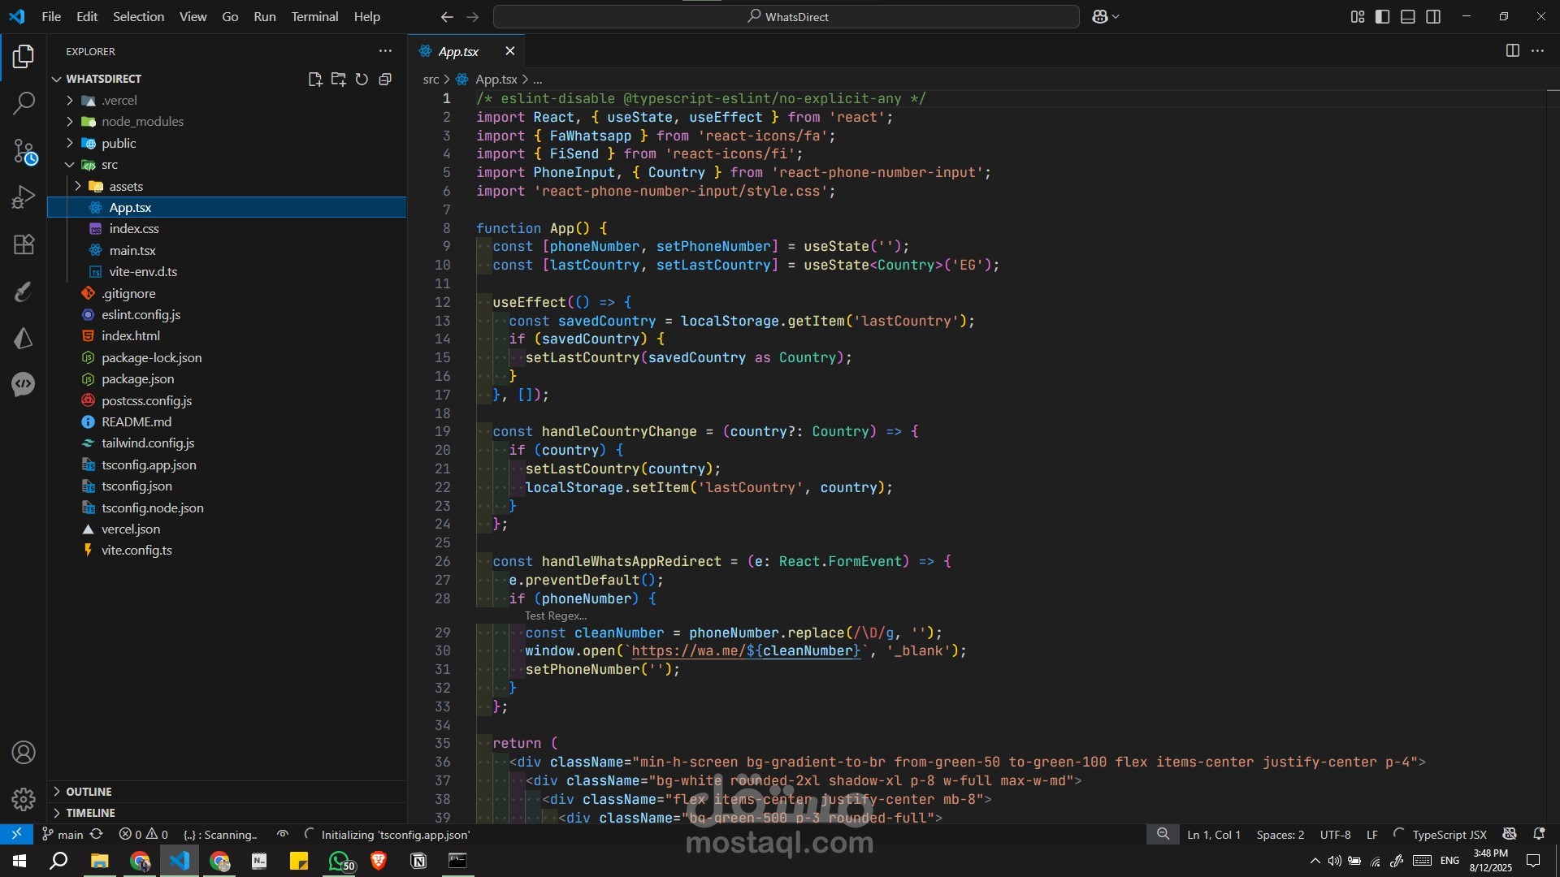This screenshot has height=877, width=1560.
Task: Collapse all folders in explorer
Action: point(385,79)
